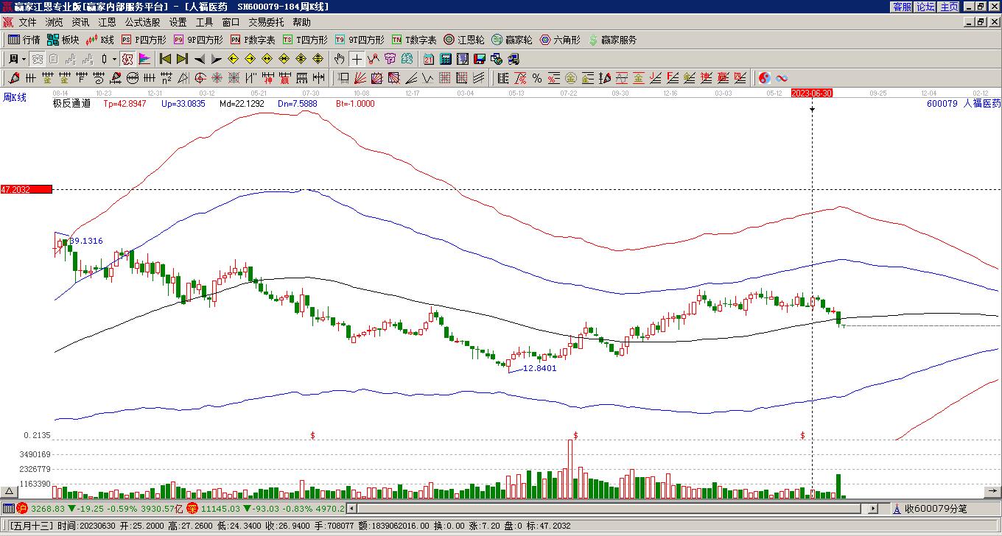The width and height of the screenshot is (1002, 536).
Task: Open the 周 period dropdown
Action: (18, 59)
